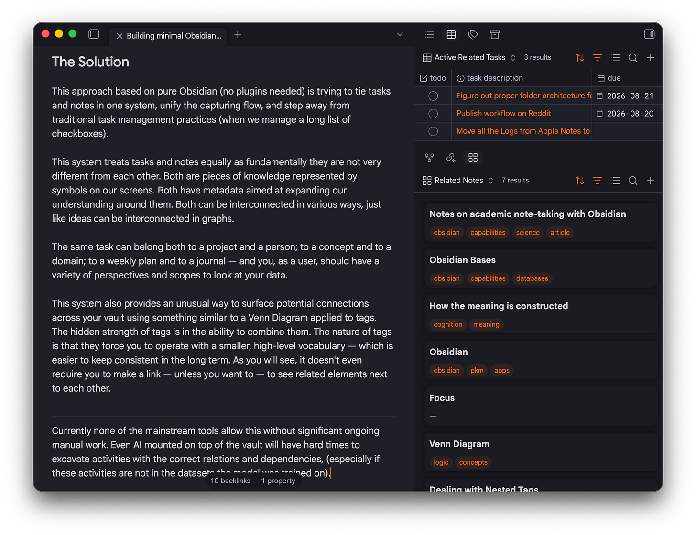Click the science tag
Viewport: 696px width, 535px height.
click(528, 233)
